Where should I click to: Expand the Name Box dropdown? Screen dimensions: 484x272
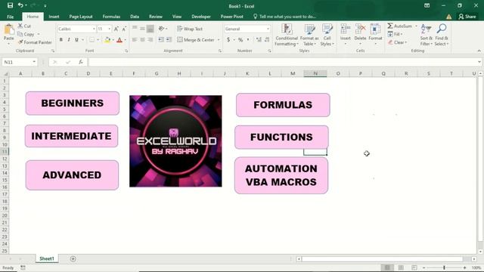pos(34,62)
